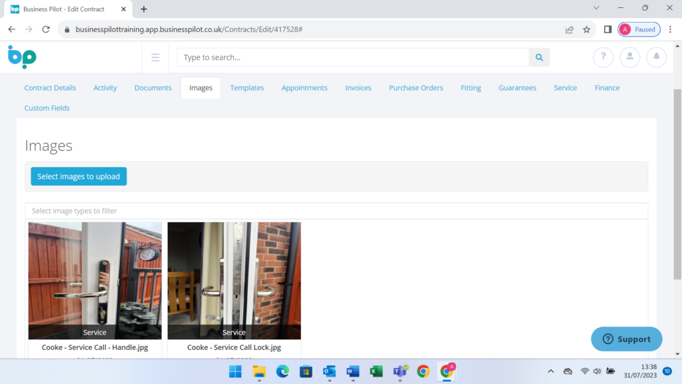Click the Wi-Fi network tray icon

tap(585, 371)
